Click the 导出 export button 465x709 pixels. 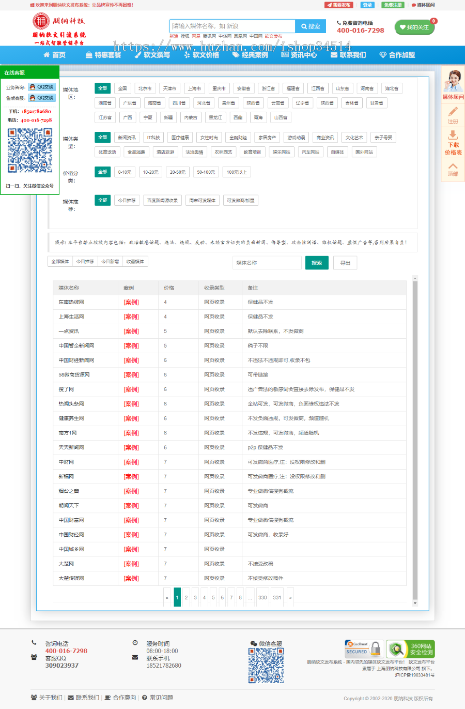345,263
